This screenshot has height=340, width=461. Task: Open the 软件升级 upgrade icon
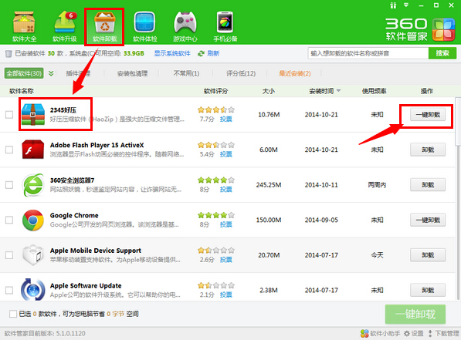click(x=65, y=26)
